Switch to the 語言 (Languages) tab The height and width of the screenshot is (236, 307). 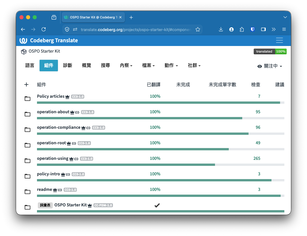point(30,65)
